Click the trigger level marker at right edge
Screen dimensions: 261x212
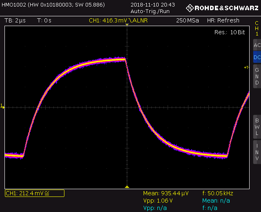click(246, 67)
